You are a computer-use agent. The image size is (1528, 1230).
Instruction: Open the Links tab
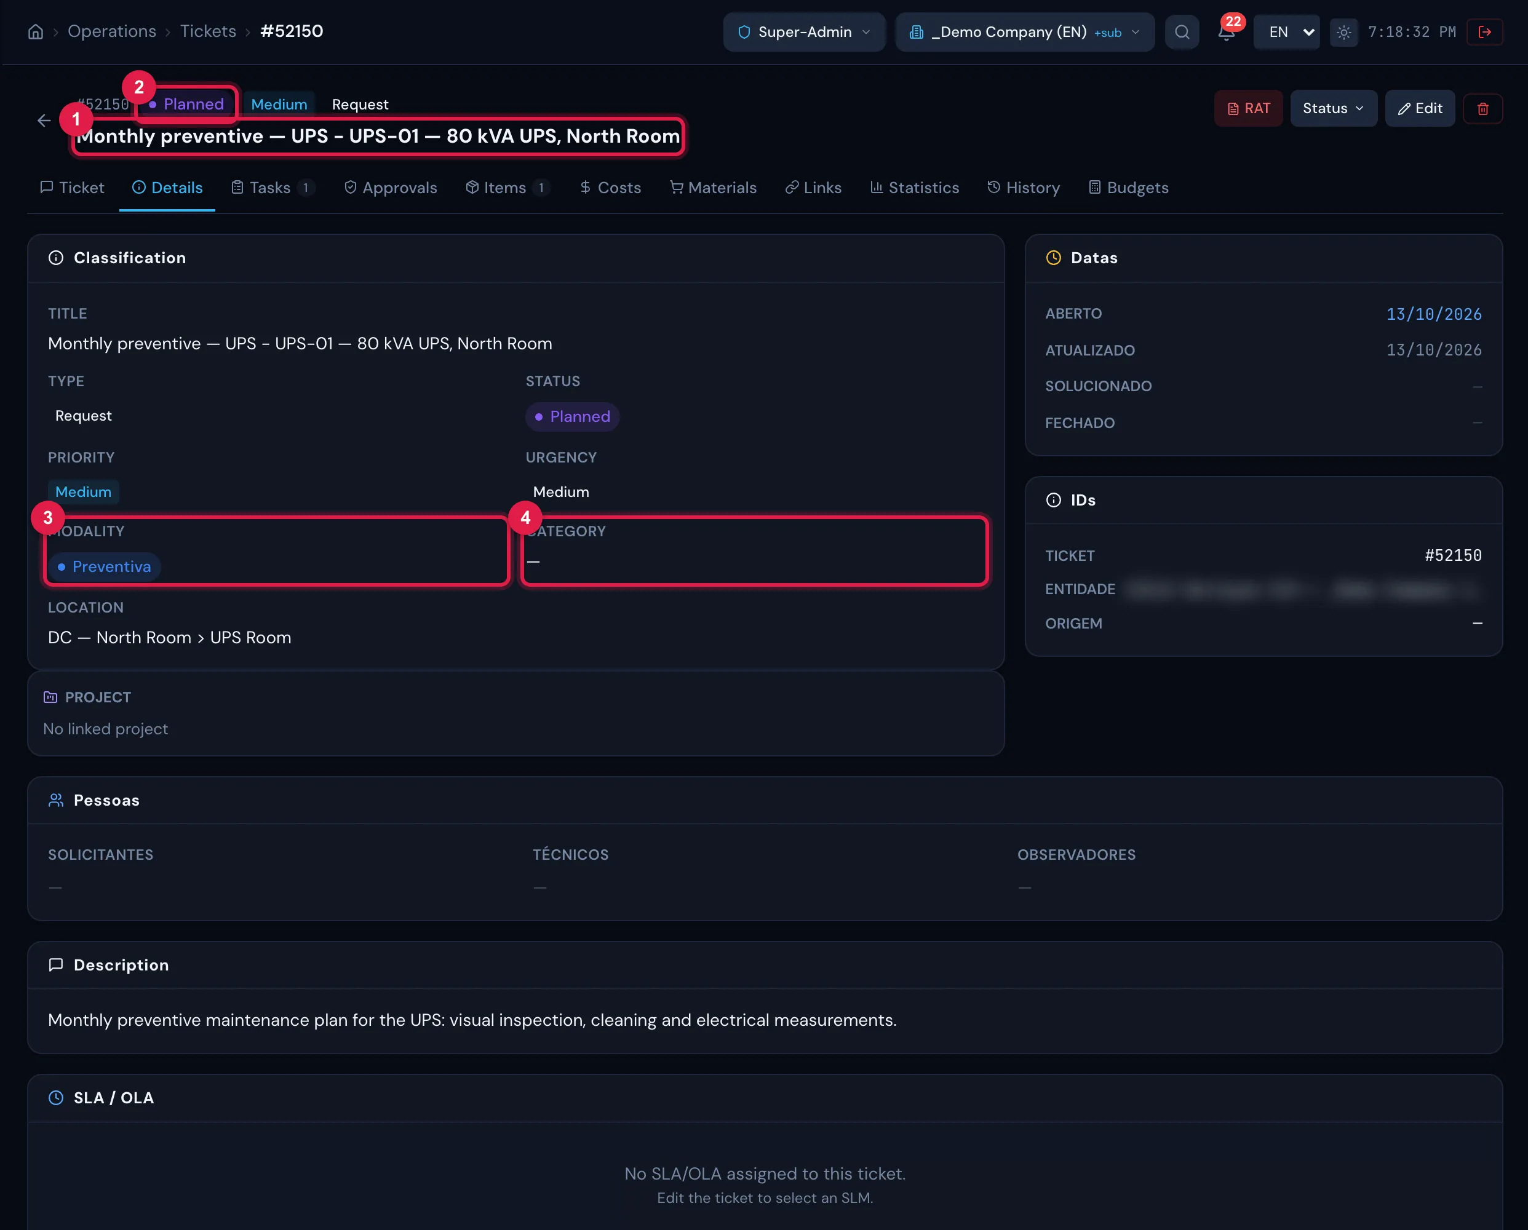tap(813, 188)
